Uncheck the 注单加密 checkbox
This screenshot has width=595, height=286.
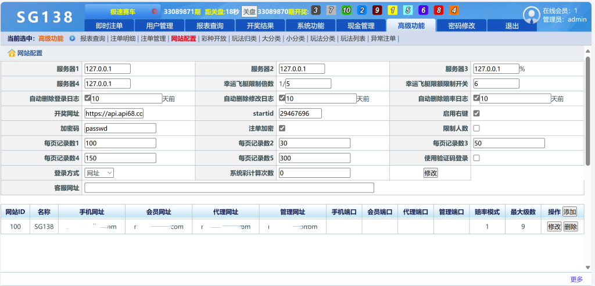282,128
